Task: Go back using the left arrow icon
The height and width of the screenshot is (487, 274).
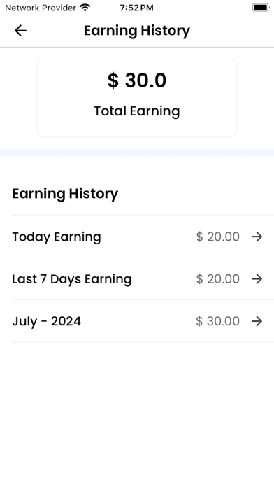Action: coord(20,31)
